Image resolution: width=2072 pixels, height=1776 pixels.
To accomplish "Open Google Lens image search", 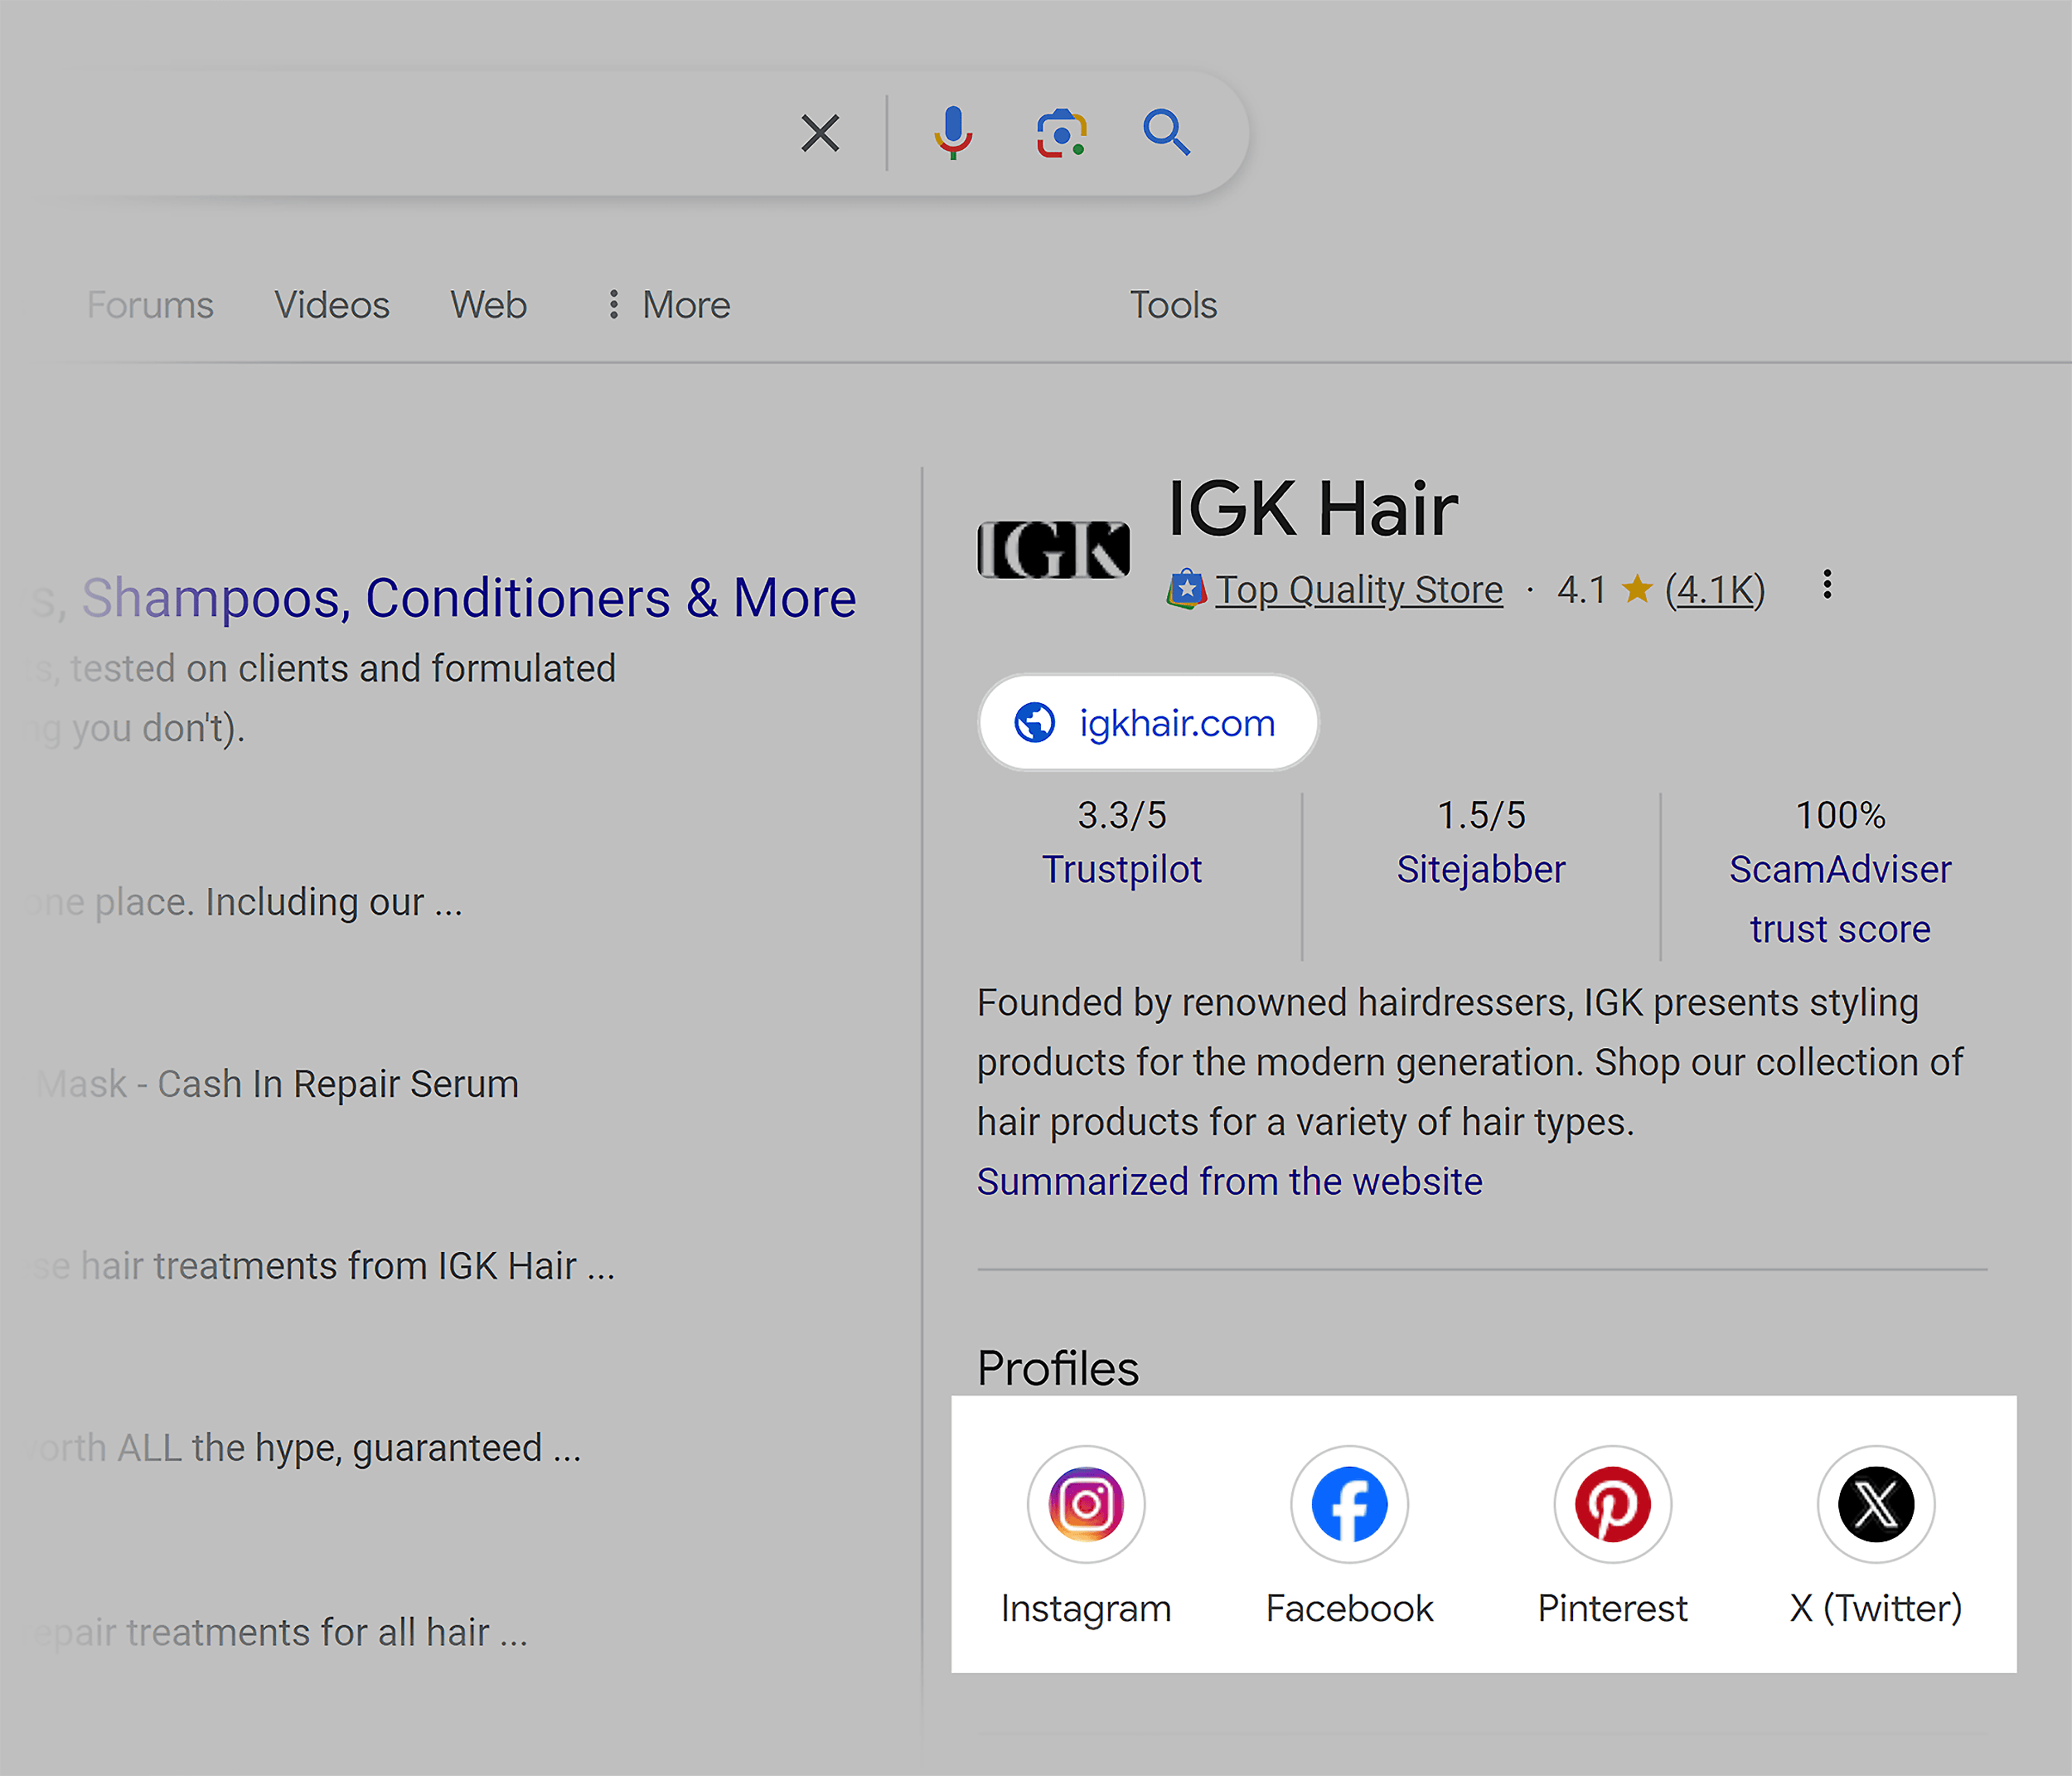I will [x=1061, y=133].
